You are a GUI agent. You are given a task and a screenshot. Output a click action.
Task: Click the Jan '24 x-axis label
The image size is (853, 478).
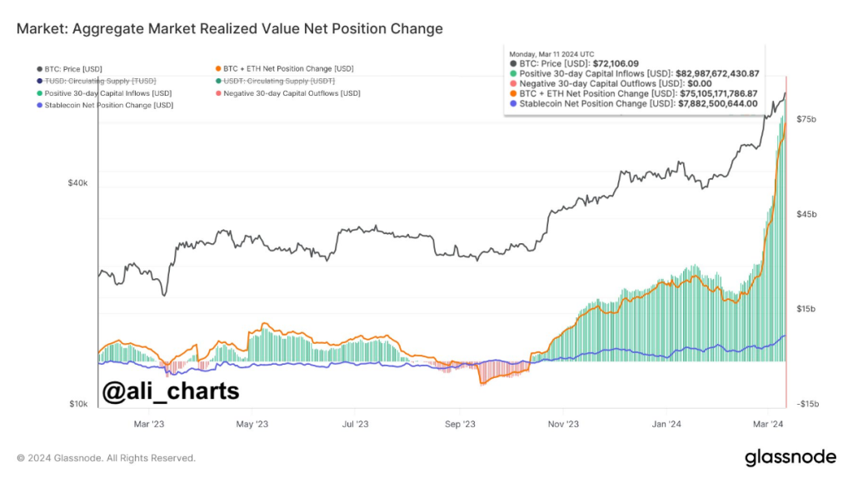pyautogui.click(x=666, y=424)
